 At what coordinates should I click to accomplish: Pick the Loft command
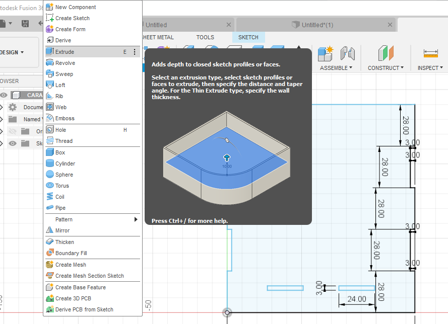click(60, 85)
